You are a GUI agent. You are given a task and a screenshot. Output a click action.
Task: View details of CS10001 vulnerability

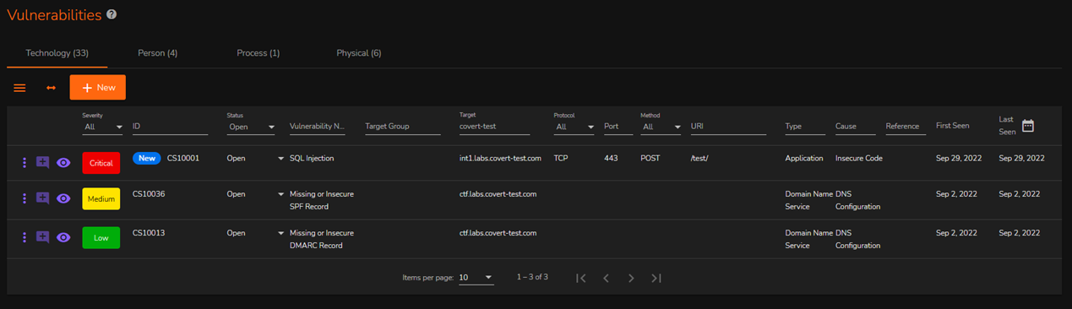(63, 163)
